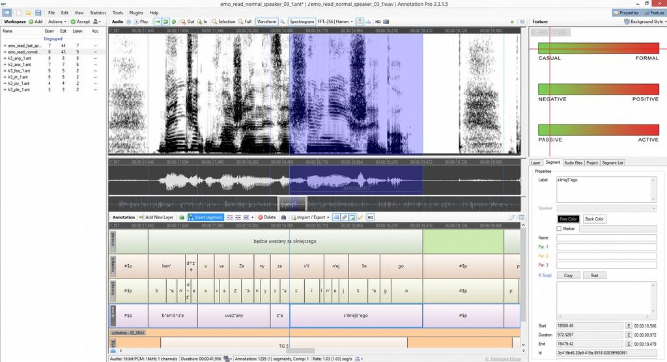667x362 pixels.
Task: Delete the selected segment
Action: (x=266, y=217)
